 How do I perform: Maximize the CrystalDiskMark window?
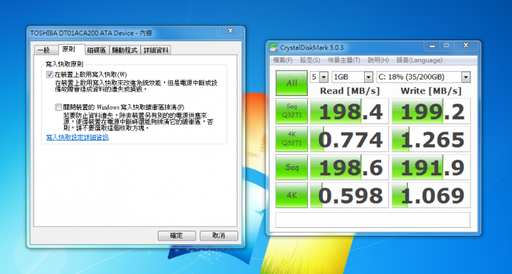coord(446,45)
